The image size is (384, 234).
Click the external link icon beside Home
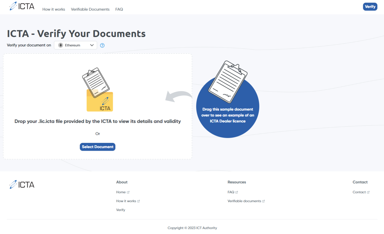(x=128, y=192)
